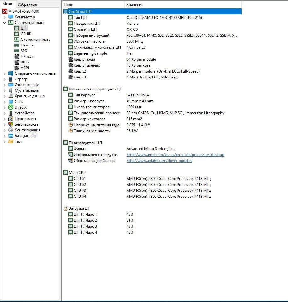
Task: Collapse the Системная плата tree node
Action: pyautogui.click(x=4, y=23)
